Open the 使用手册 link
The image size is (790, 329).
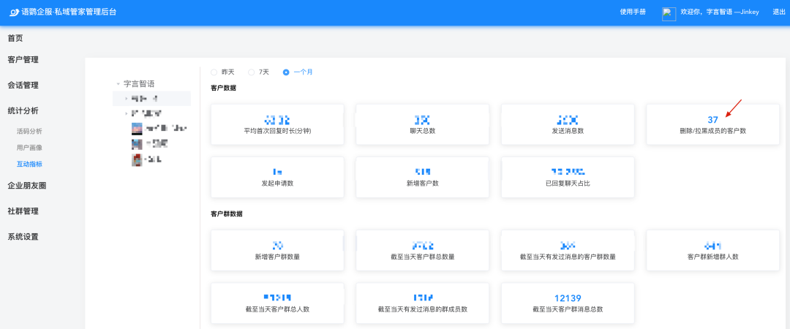click(x=633, y=12)
